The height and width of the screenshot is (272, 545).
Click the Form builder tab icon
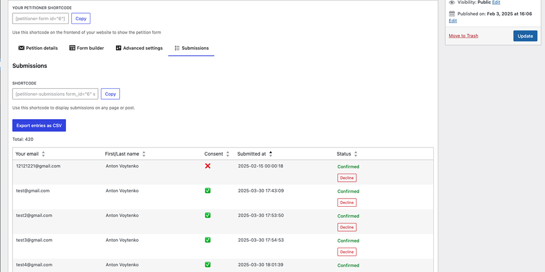coord(72,48)
